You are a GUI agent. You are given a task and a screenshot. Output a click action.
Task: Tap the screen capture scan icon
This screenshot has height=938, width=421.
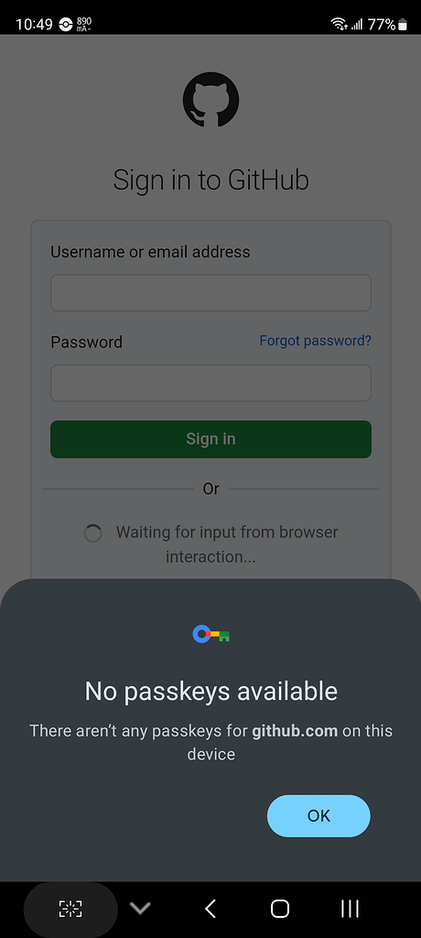[x=70, y=909]
